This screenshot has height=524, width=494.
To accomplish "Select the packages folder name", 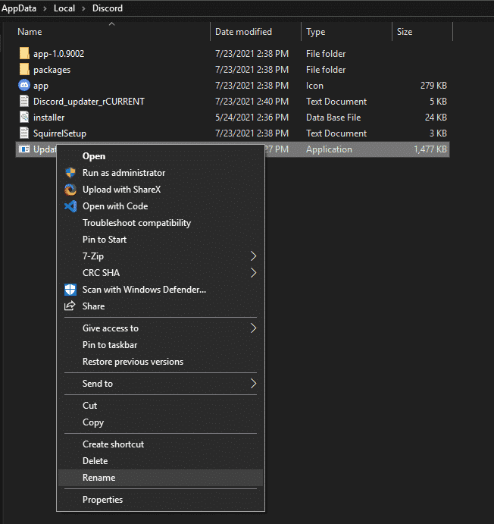I will click(52, 70).
